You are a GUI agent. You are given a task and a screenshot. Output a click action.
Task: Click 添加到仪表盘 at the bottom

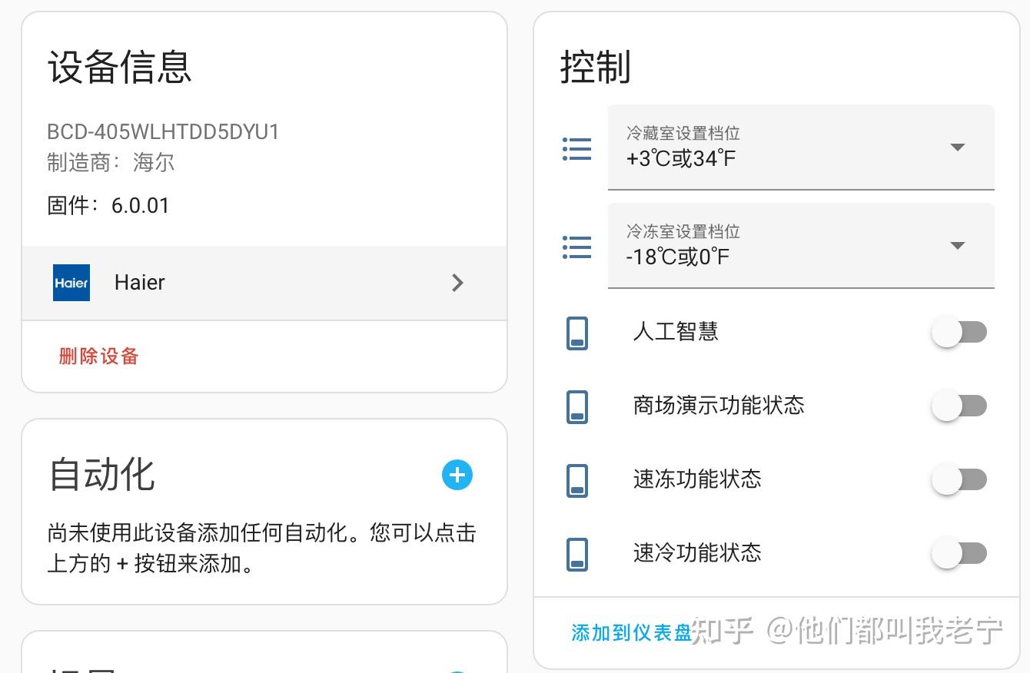coord(630,633)
